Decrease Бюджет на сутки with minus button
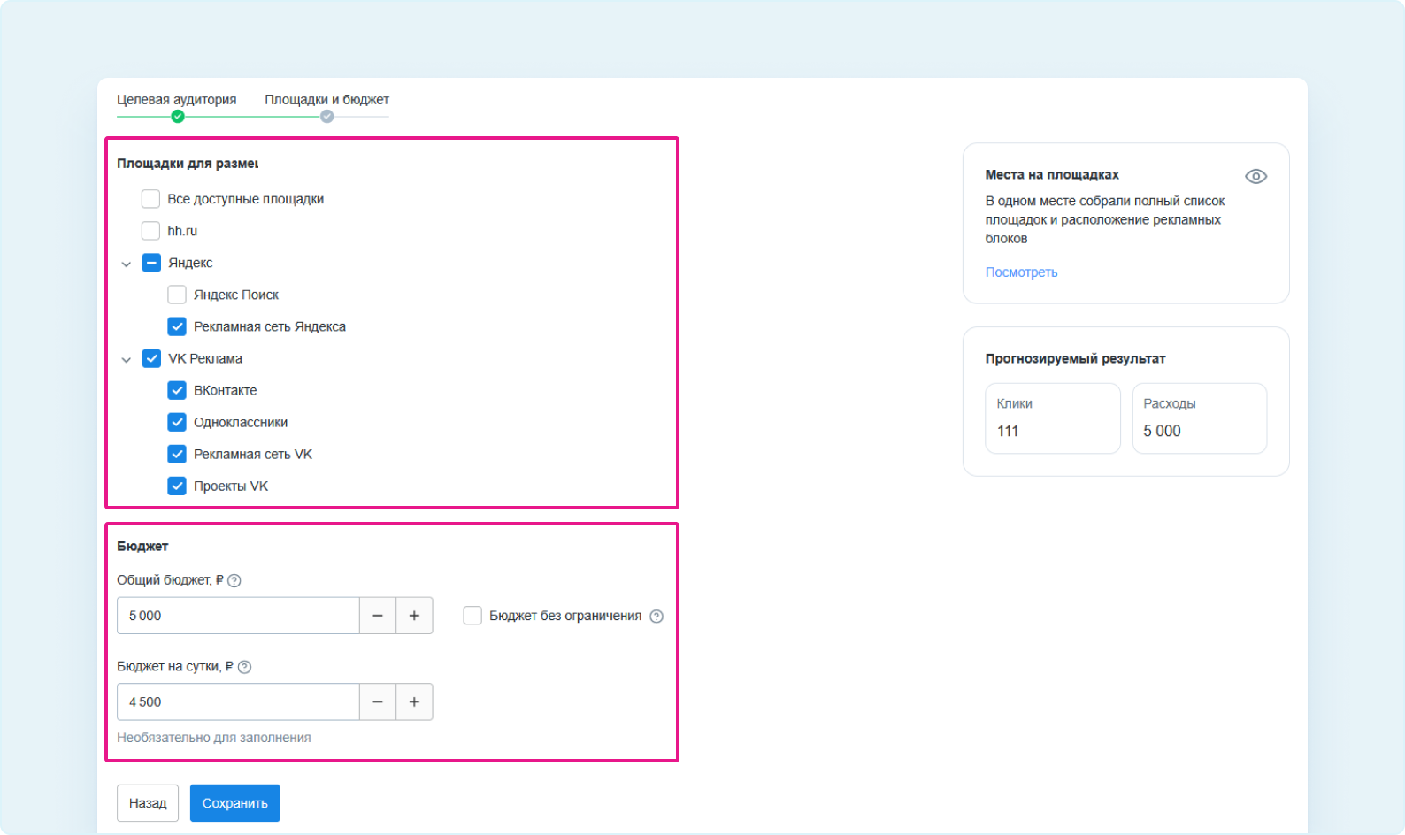The width and height of the screenshot is (1405, 835). (x=378, y=702)
